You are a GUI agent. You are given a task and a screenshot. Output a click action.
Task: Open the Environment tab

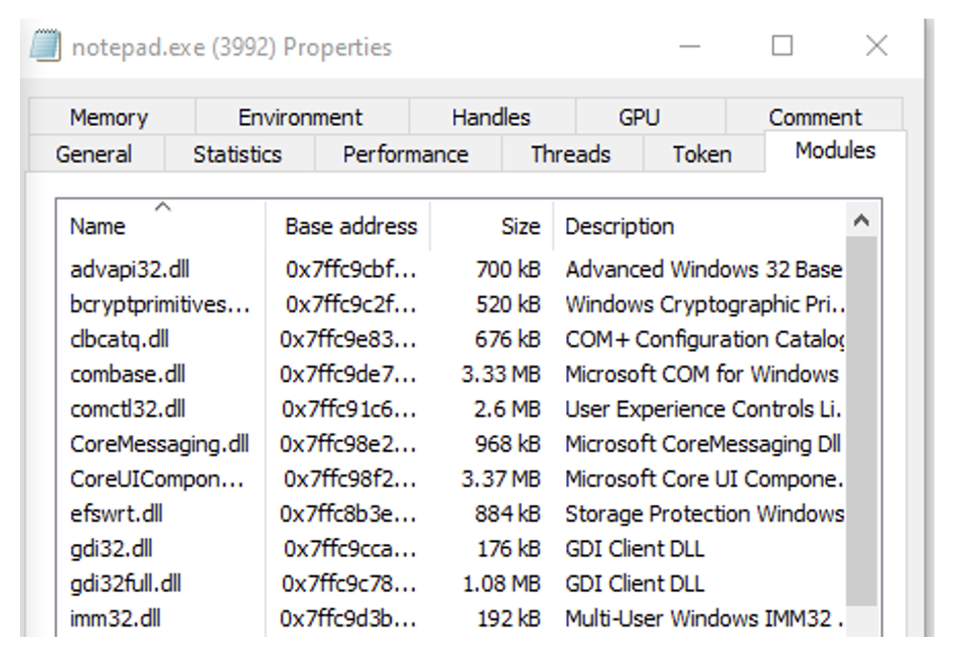pyautogui.click(x=300, y=118)
